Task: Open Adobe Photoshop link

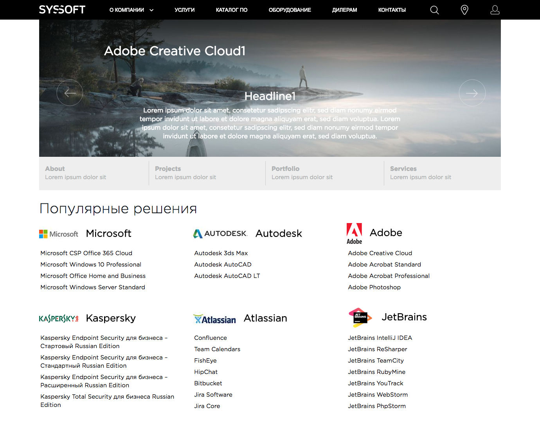Action: point(374,287)
